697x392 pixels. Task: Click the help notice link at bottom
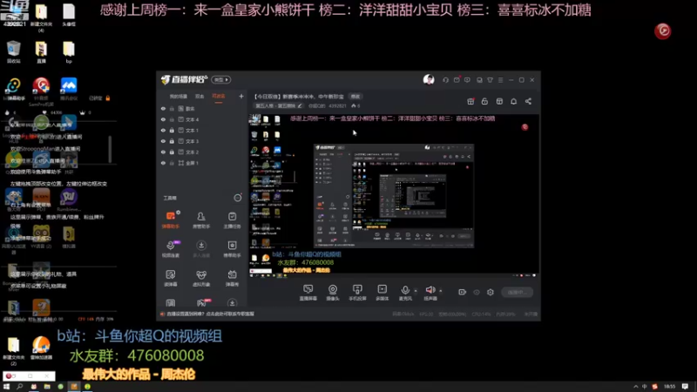(210, 314)
